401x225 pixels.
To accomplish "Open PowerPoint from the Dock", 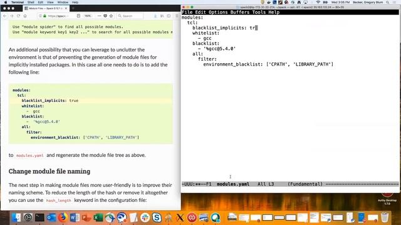I will tap(86, 217).
